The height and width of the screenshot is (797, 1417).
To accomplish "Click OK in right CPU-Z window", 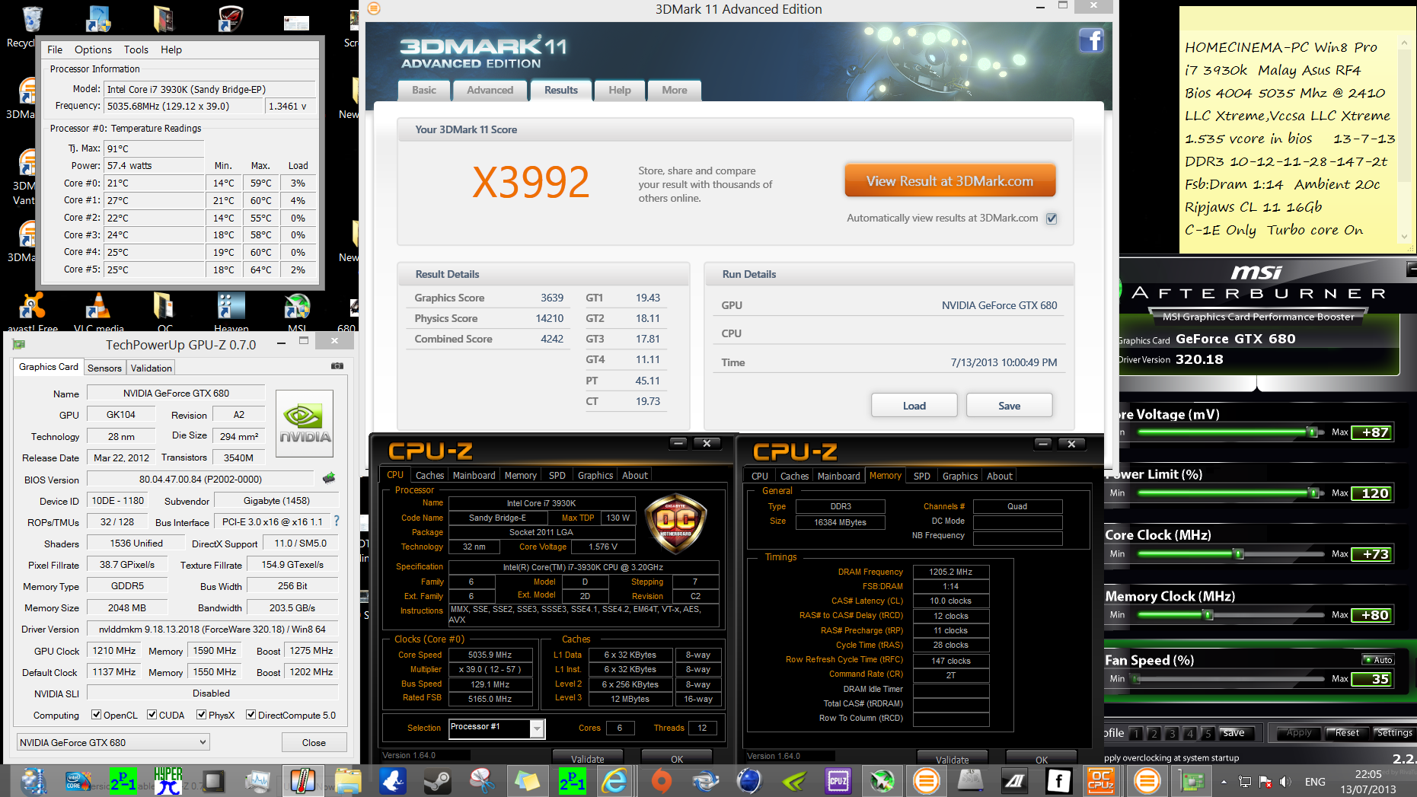I will 1042,759.
